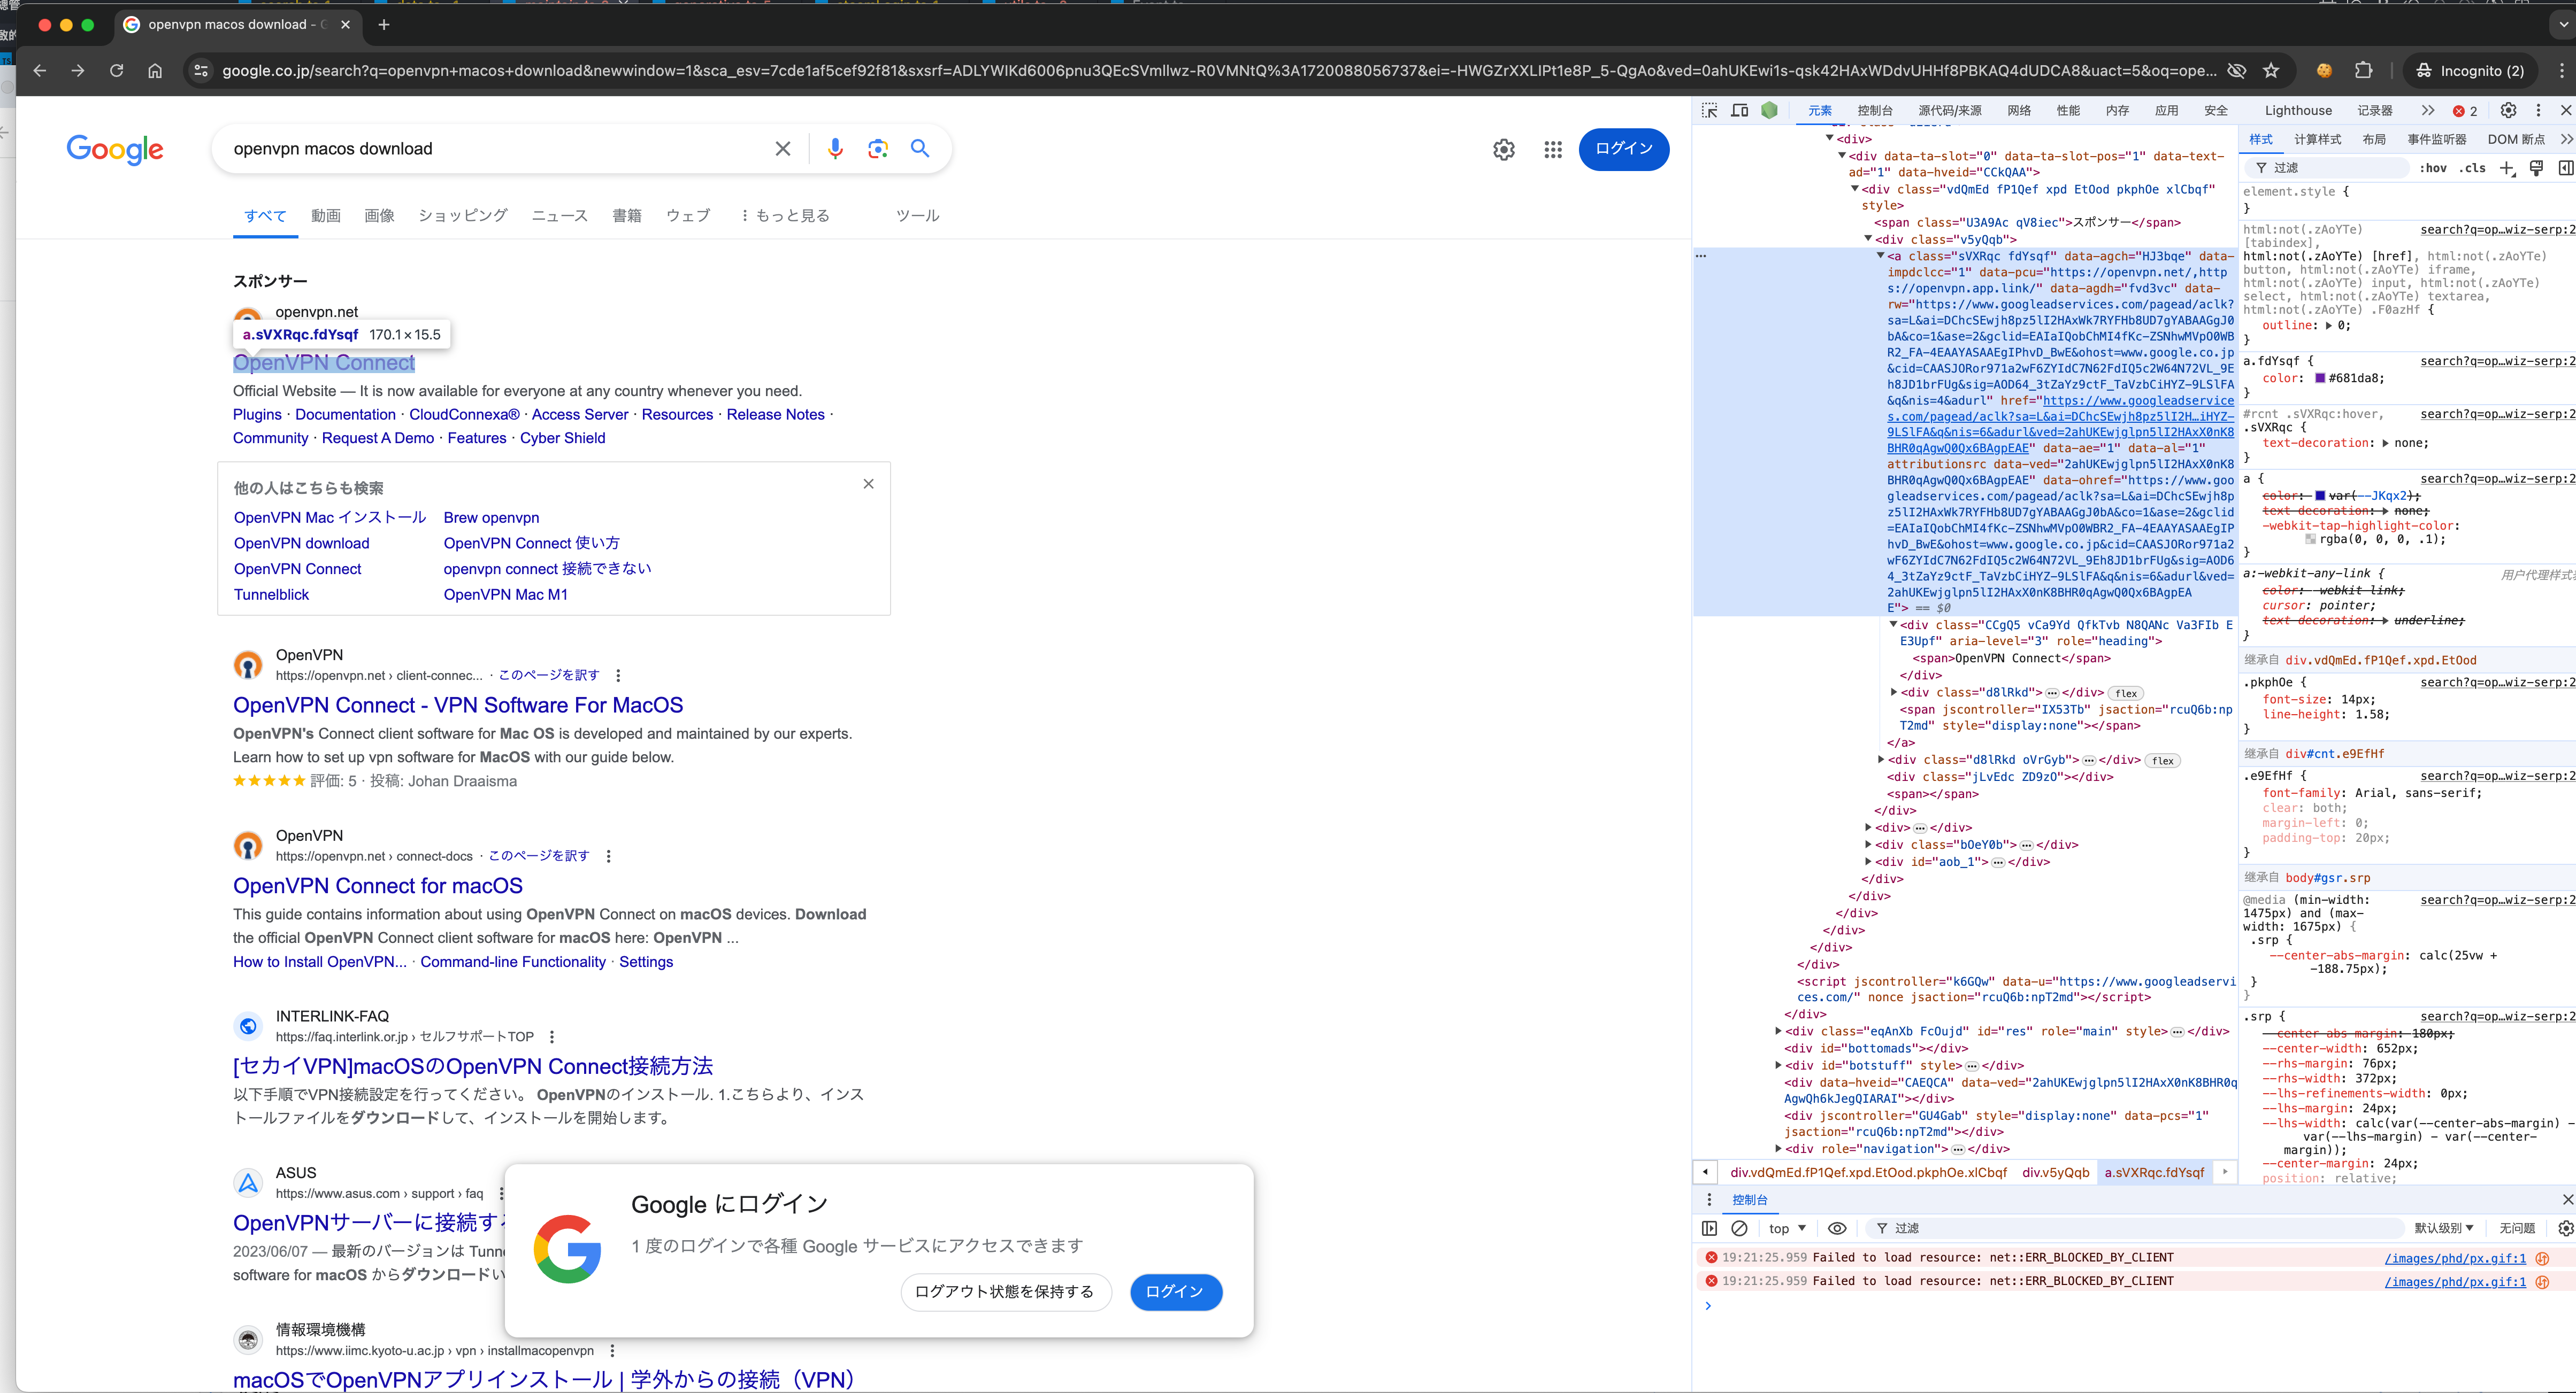Switch to the 网络 panel tab
This screenshot has height=1393, width=2576.
point(2019,111)
